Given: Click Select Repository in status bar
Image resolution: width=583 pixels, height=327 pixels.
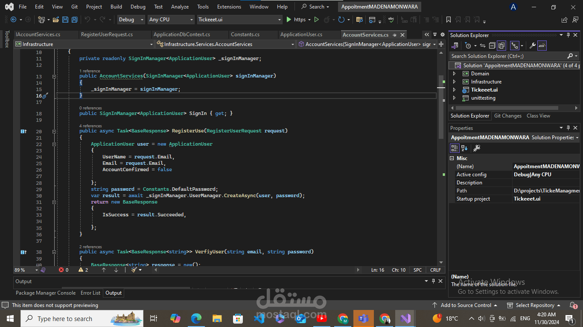Looking at the screenshot, I should pos(534,305).
